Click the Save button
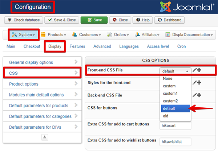Screen dimensions: 218x153 click(x=94, y=20)
